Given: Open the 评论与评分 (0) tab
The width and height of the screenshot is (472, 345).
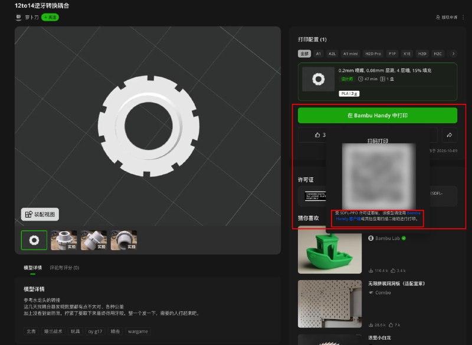Looking at the screenshot, I should pyautogui.click(x=64, y=268).
